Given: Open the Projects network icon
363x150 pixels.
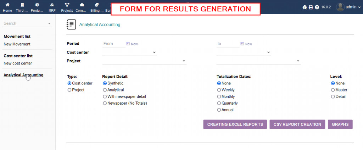Looking at the screenshot, I should click(x=67, y=5).
